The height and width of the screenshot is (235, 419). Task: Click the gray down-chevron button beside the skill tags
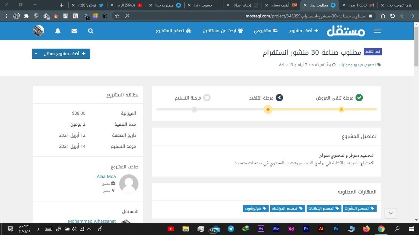click(x=391, y=213)
